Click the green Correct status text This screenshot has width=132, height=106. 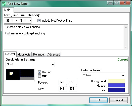coord(123,60)
